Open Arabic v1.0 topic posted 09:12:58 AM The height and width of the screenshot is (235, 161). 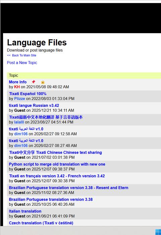click(26, 129)
